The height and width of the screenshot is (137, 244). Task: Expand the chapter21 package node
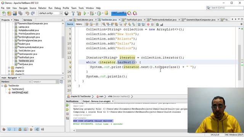[x=9, y=68]
